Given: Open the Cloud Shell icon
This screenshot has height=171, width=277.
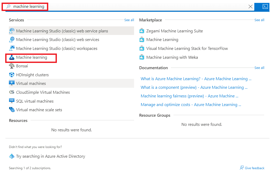Looking at the screenshot, I should click(265, 7).
